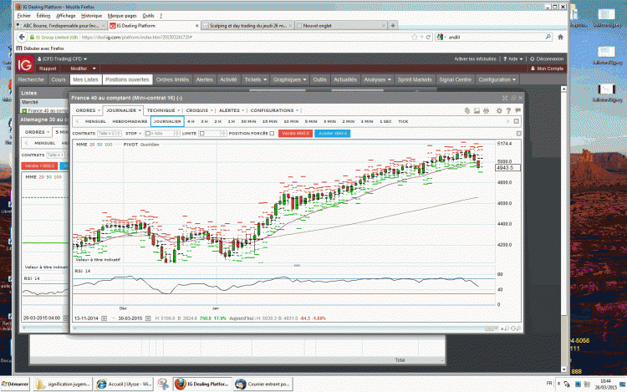This screenshot has width=627, height=392.
Task: Expand the Tickets menu
Action: (255, 79)
